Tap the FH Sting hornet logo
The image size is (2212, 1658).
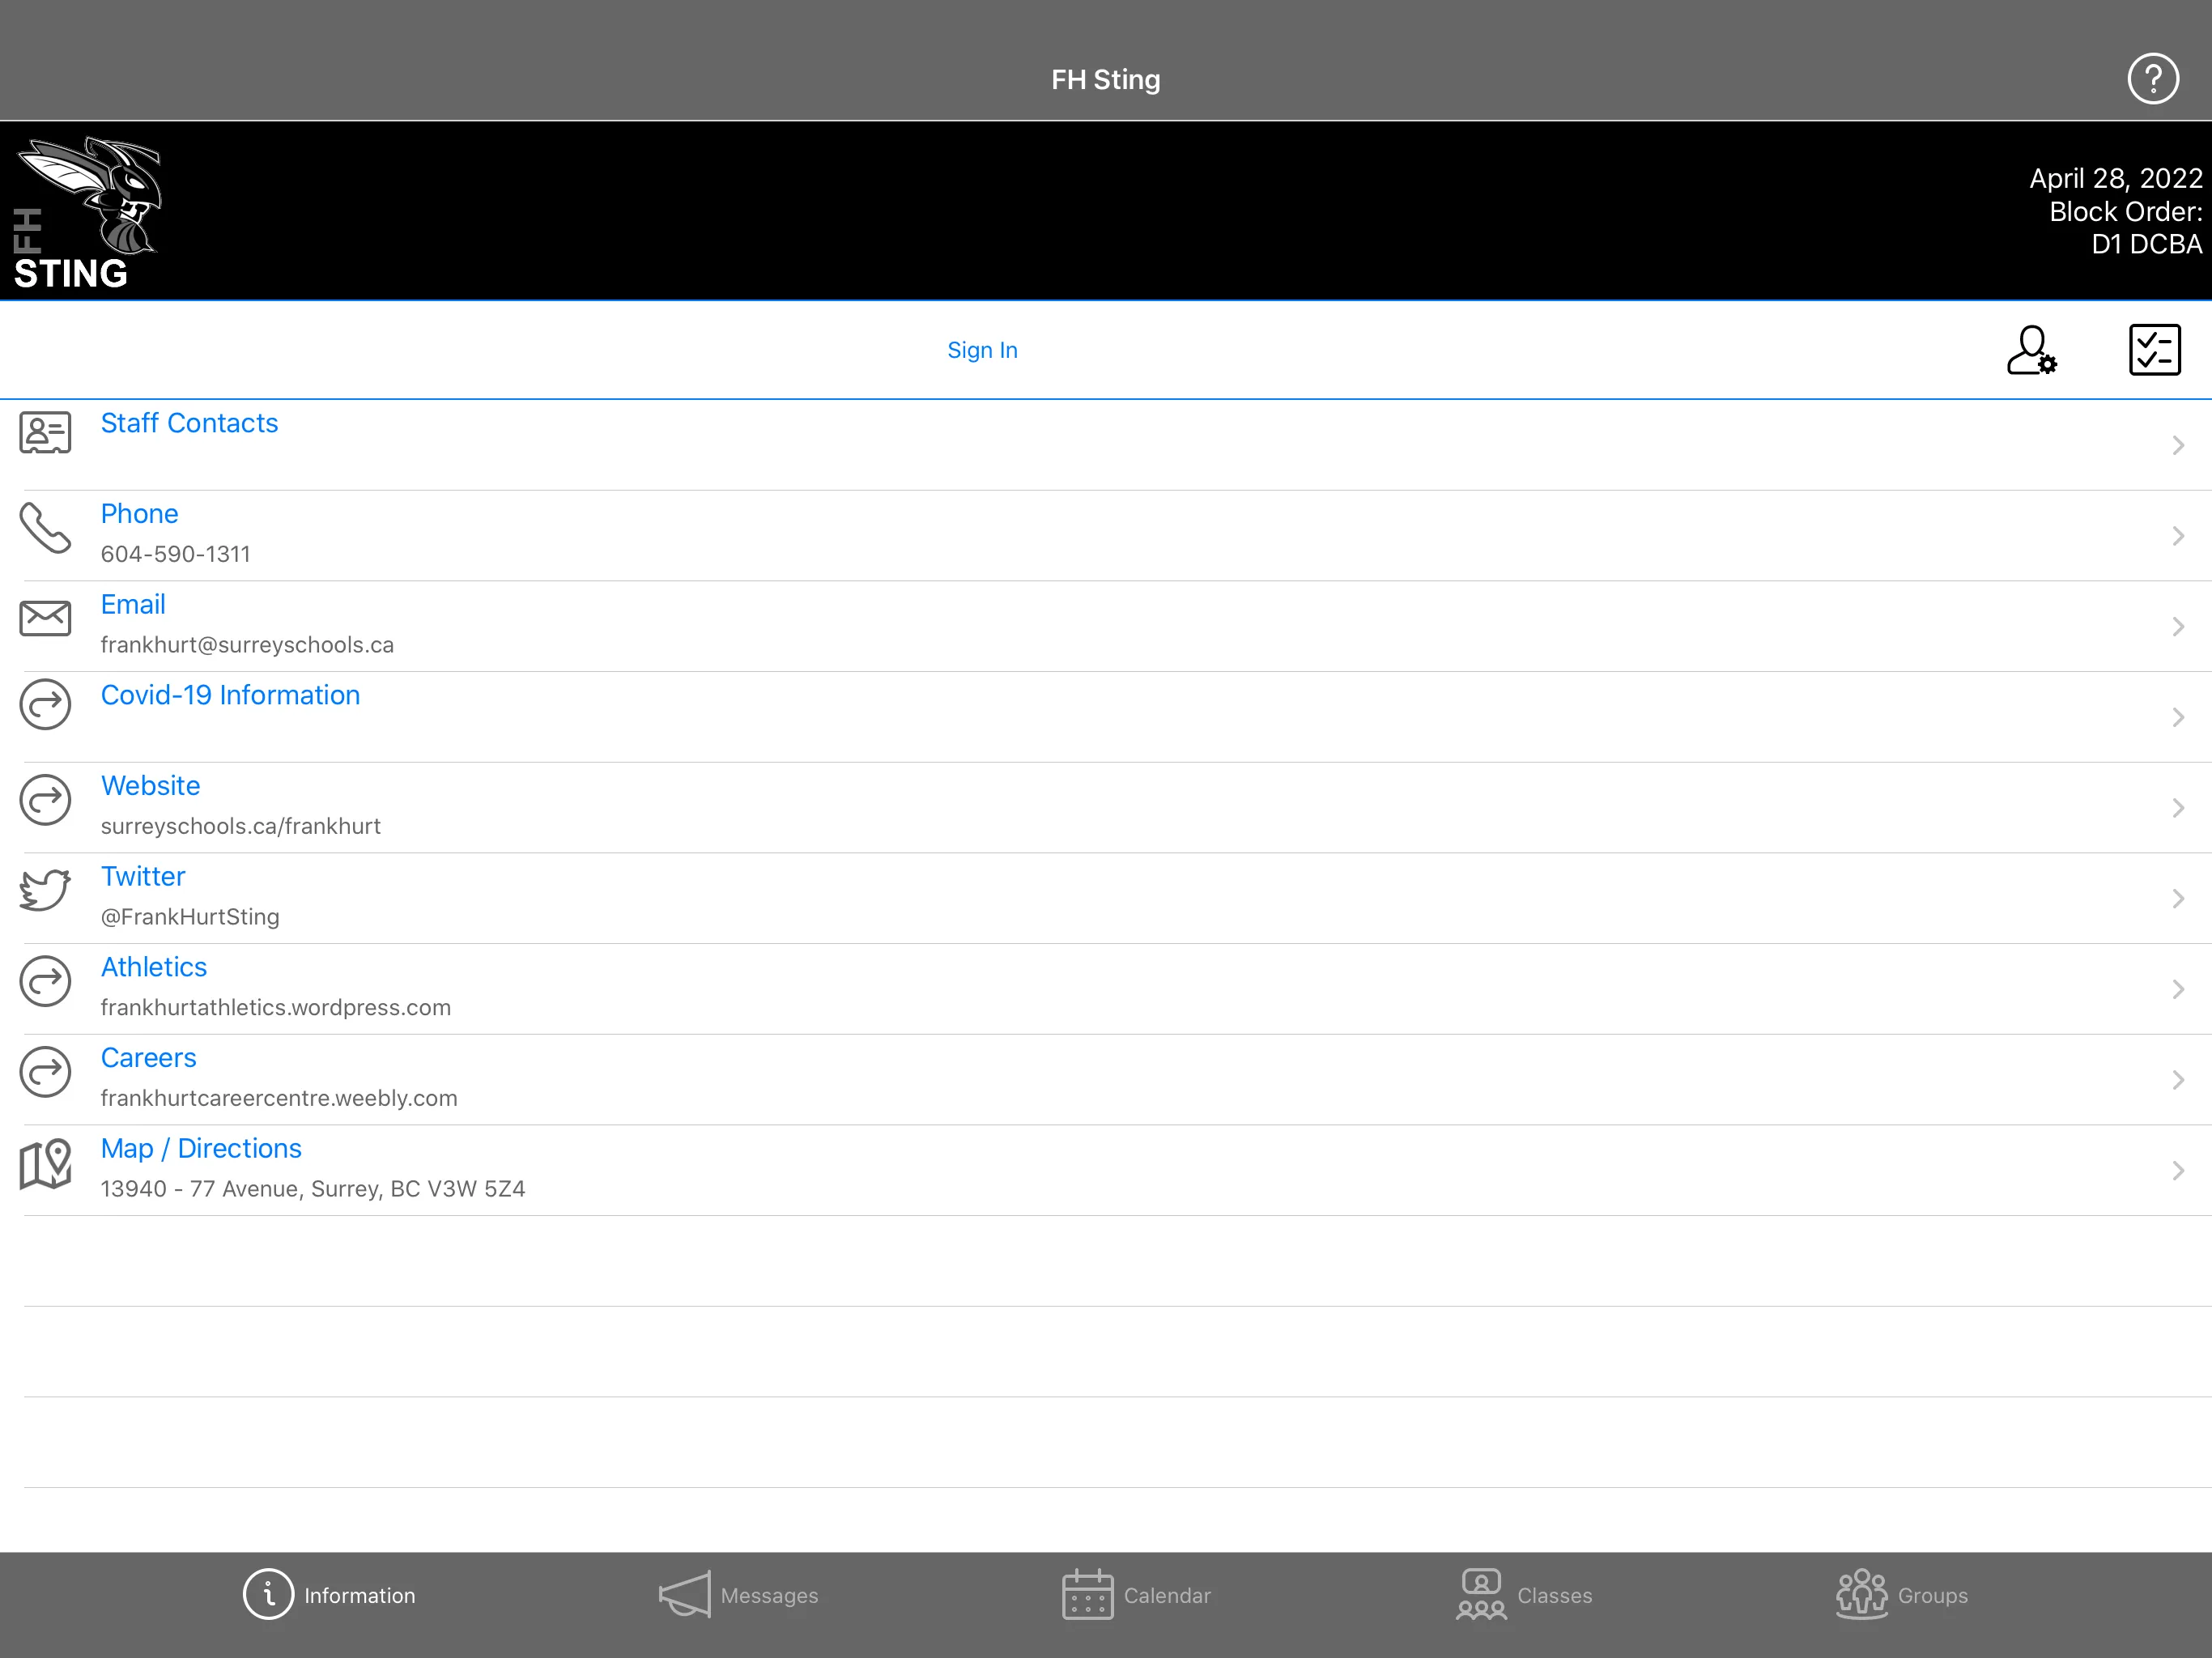(x=87, y=213)
